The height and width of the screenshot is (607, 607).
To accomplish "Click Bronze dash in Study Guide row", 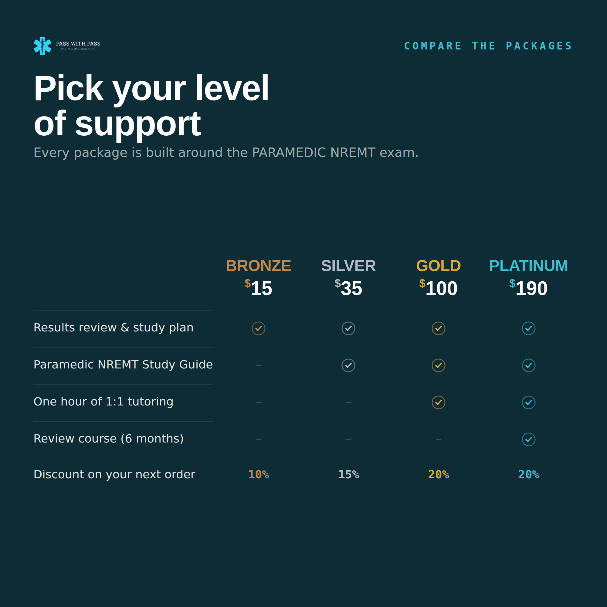I will [259, 365].
